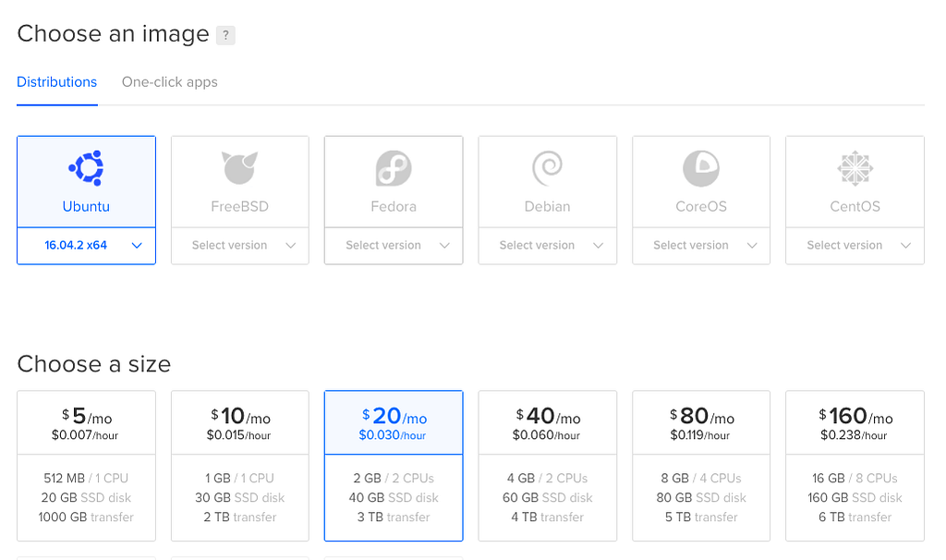The image size is (946, 560).
Task: Choose the CoreOS logo icon
Action: point(701,168)
